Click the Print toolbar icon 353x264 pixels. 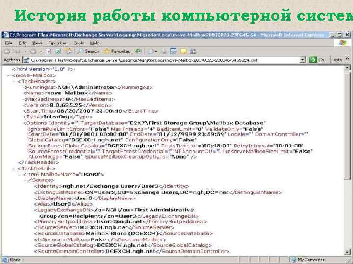pyautogui.click(x=164, y=51)
